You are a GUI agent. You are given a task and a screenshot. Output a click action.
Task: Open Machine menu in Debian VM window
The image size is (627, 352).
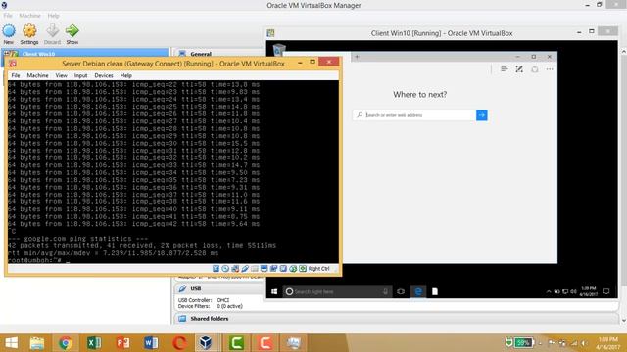pos(37,75)
